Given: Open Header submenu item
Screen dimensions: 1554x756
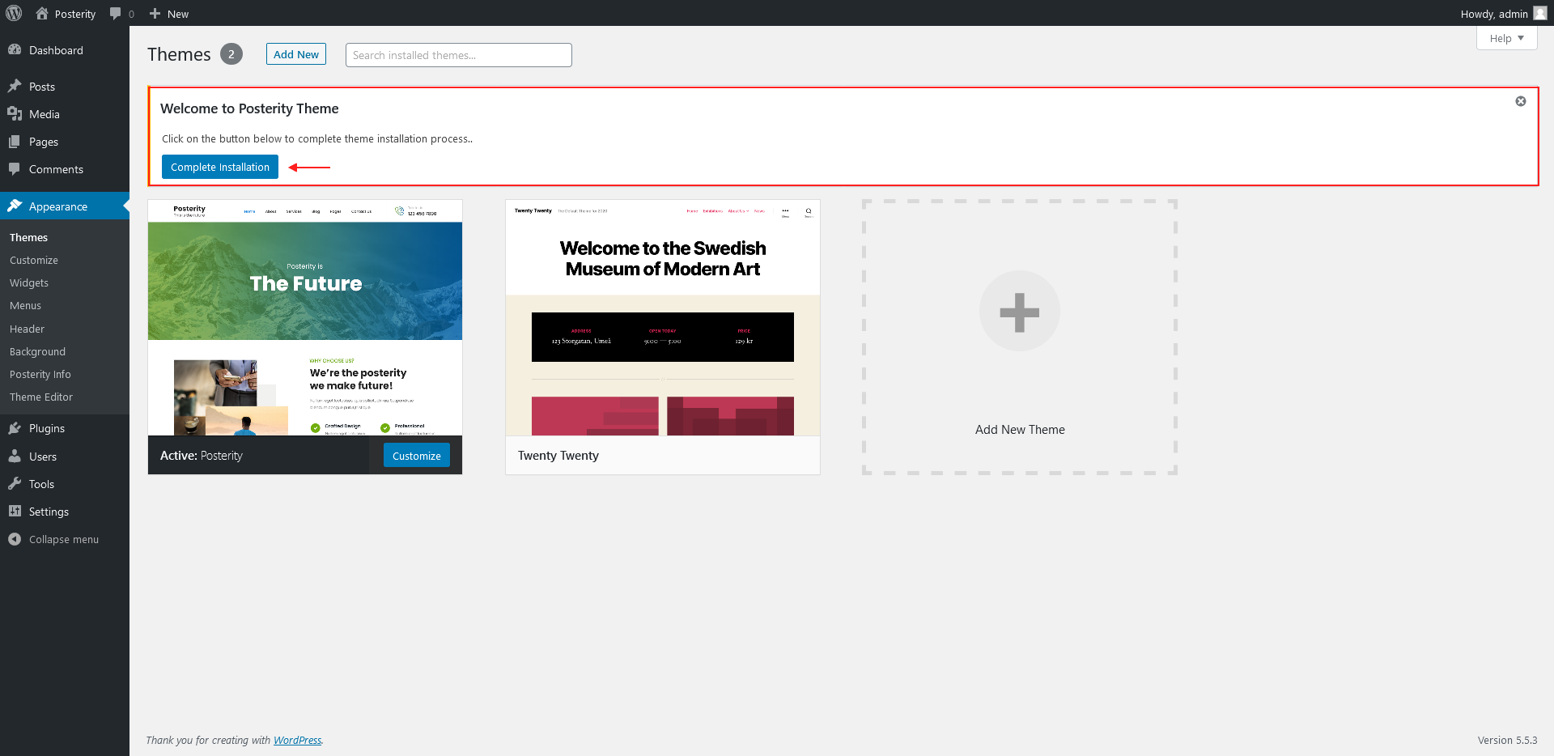Looking at the screenshot, I should coord(27,329).
